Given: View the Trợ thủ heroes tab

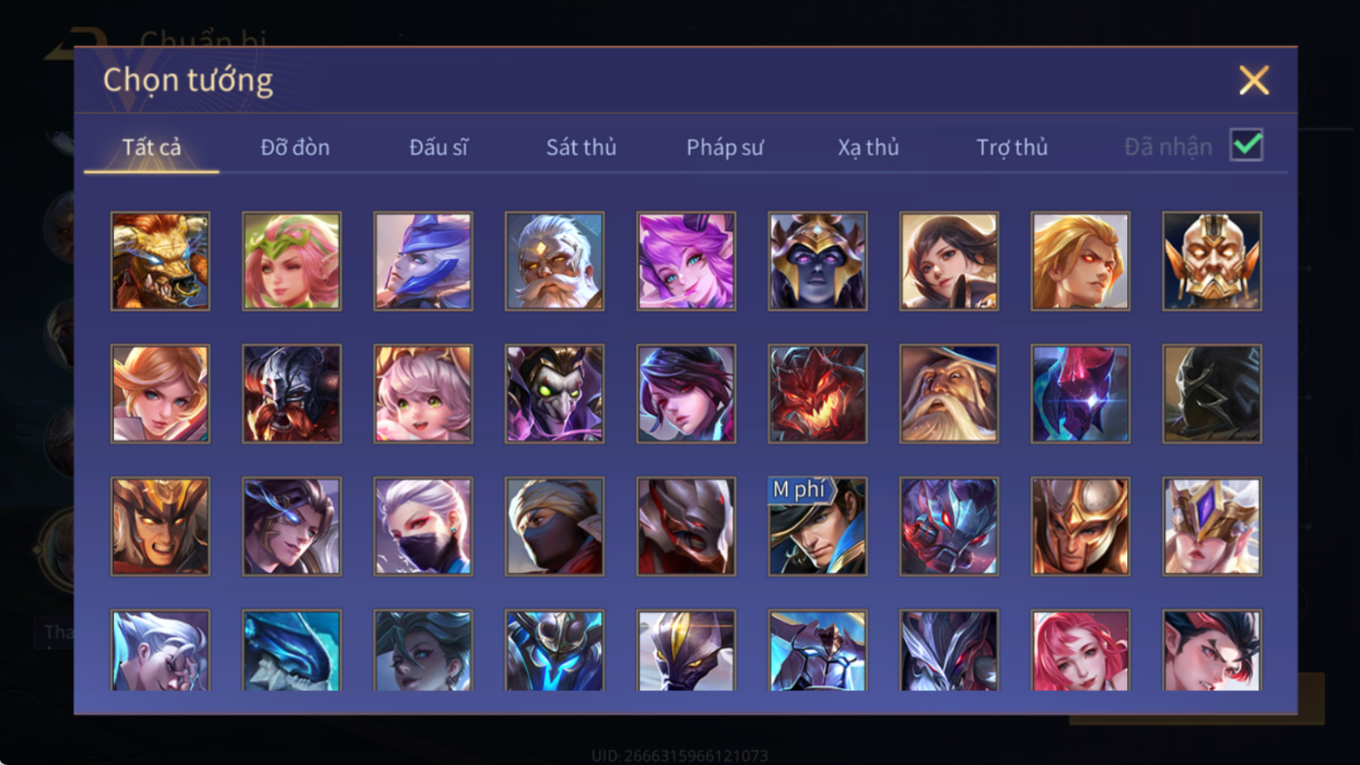Looking at the screenshot, I should pos(1011,147).
